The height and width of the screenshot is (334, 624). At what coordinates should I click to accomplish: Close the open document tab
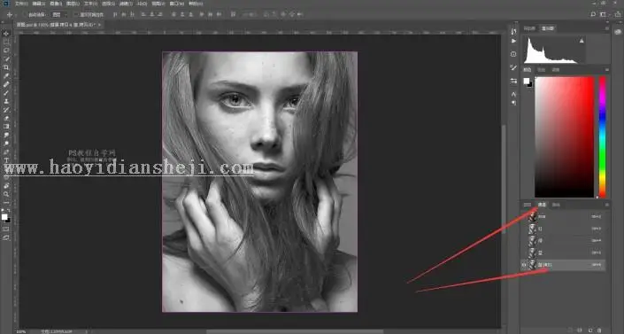pyautogui.click(x=99, y=25)
